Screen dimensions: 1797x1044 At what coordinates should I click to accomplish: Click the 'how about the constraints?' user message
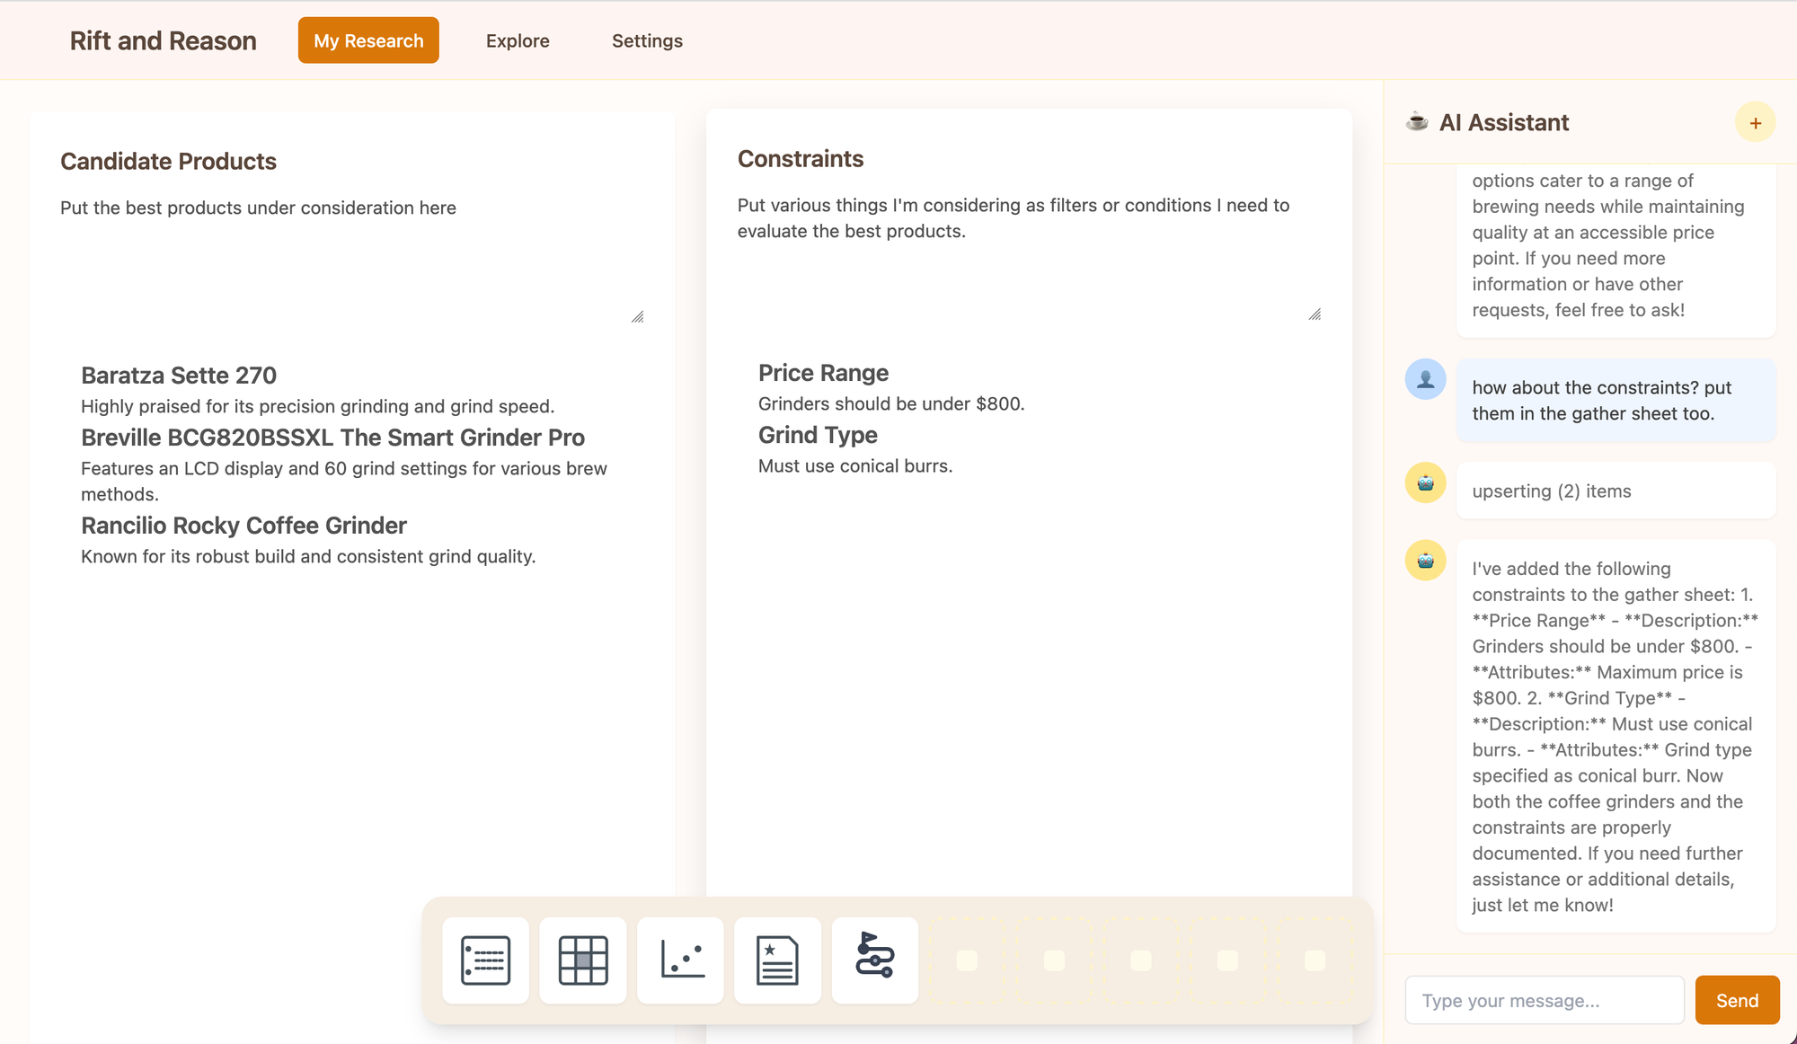pos(1616,401)
